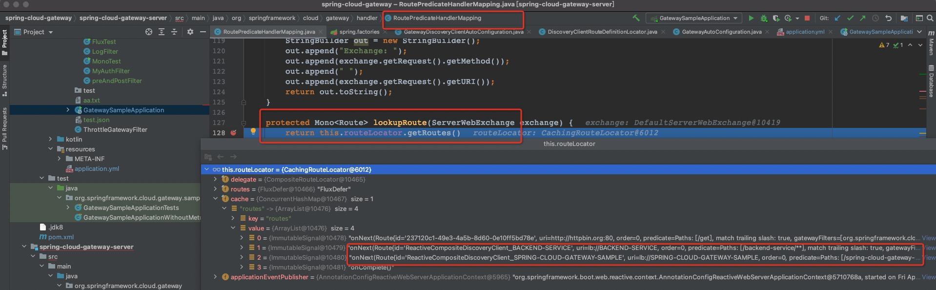Screen dimensions: 936x290
Task: Build the project with the hammer icon
Action: point(636,18)
